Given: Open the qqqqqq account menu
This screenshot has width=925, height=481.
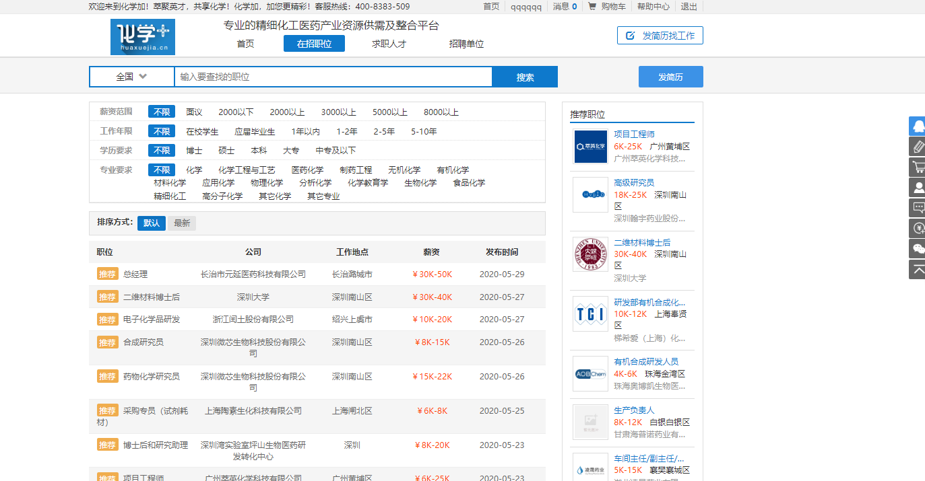Looking at the screenshot, I should (525, 7).
